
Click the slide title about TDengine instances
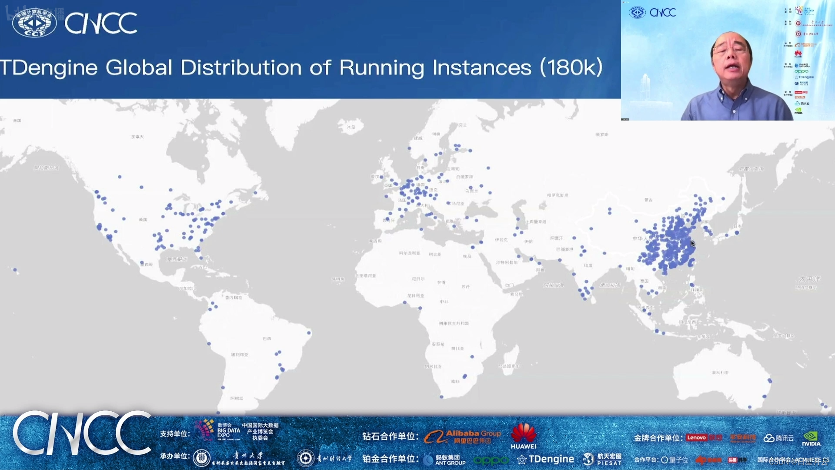tap(301, 67)
